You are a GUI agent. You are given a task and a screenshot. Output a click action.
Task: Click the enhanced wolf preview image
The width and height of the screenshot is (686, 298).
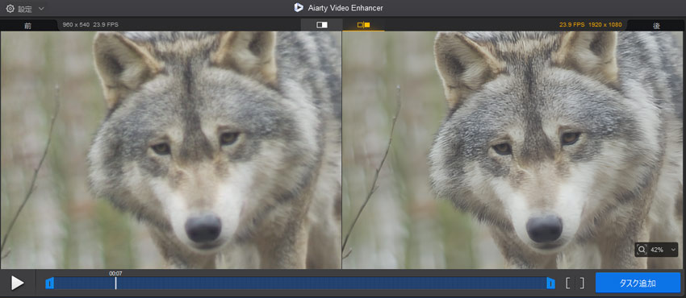[x=513, y=150]
